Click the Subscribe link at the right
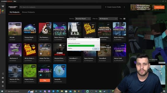 154,59
